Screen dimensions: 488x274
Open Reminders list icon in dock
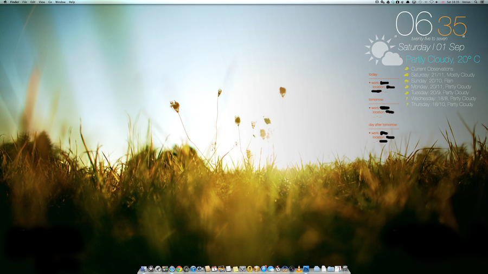tap(228, 269)
